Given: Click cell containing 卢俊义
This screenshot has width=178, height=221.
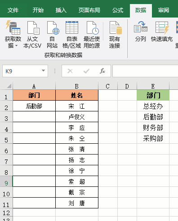Looking at the screenshot, I should point(77,117).
